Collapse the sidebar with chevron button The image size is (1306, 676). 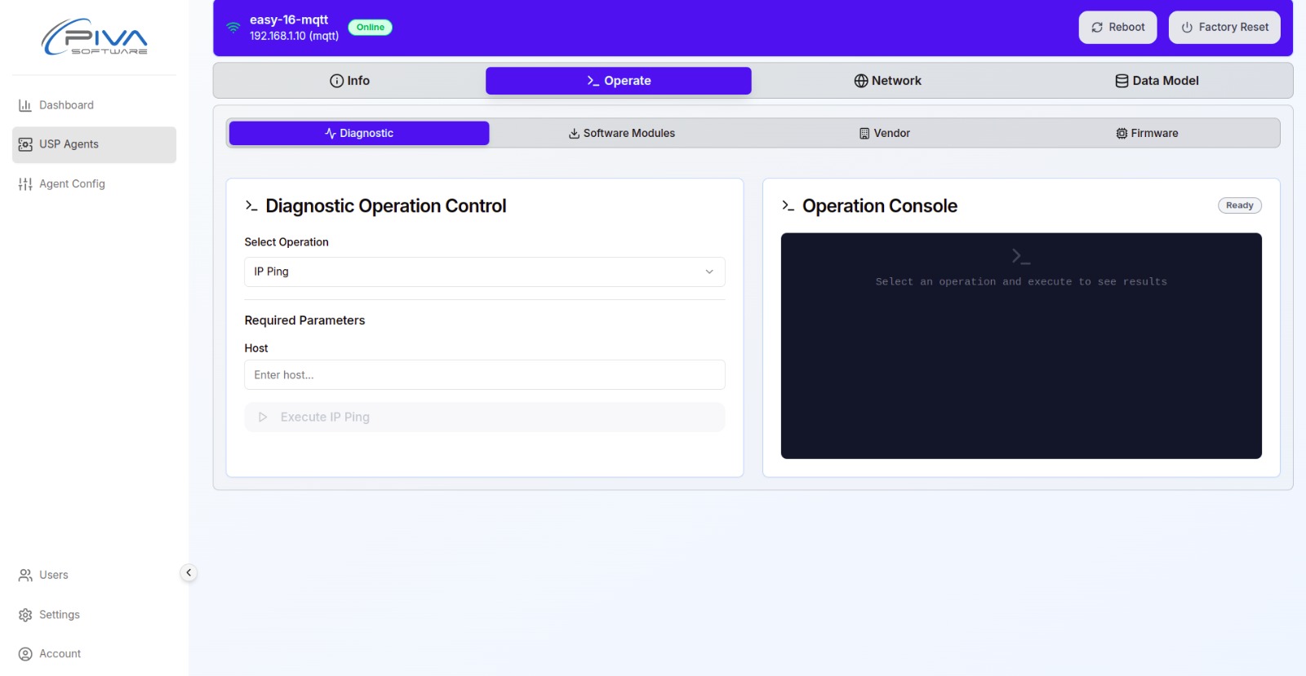(189, 572)
